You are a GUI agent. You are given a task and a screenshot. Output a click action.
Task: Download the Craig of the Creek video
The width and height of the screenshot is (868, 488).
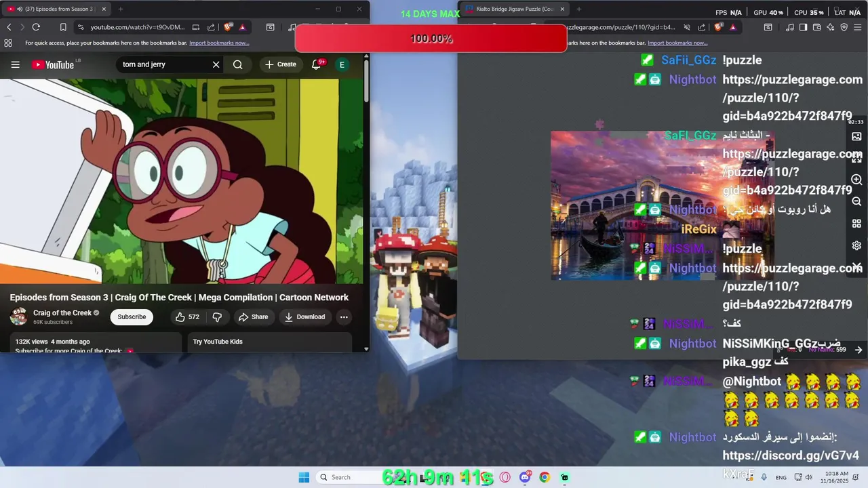tap(304, 317)
